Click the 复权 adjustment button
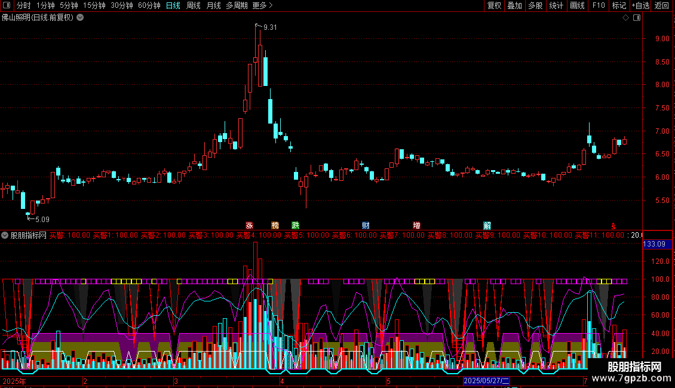Viewport: 675px width, 388px height. coord(494,5)
